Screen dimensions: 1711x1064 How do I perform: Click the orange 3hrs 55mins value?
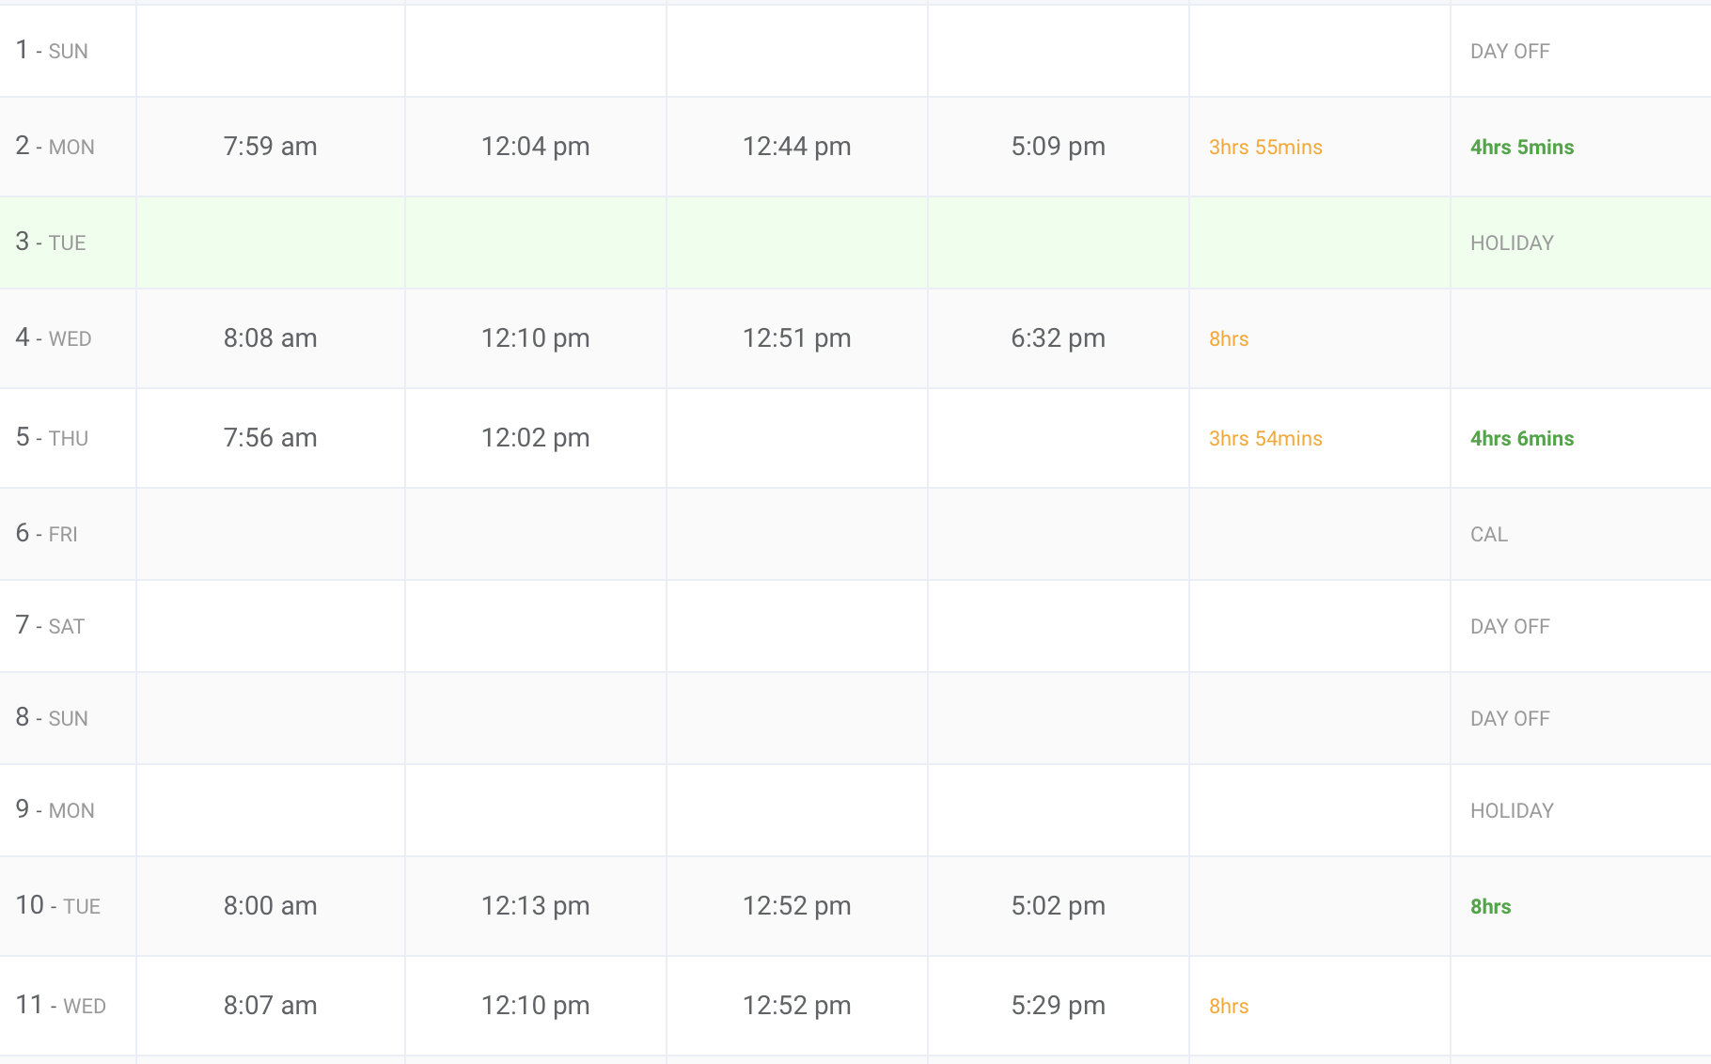coord(1264,148)
